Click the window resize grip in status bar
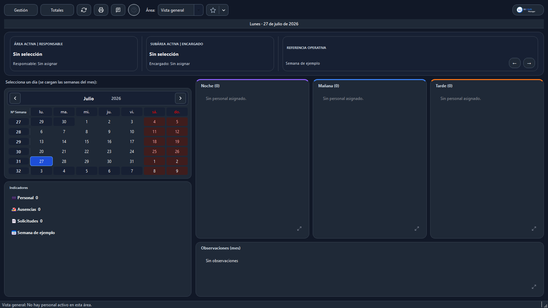Screen dimensions: 548x308 pos(545,305)
